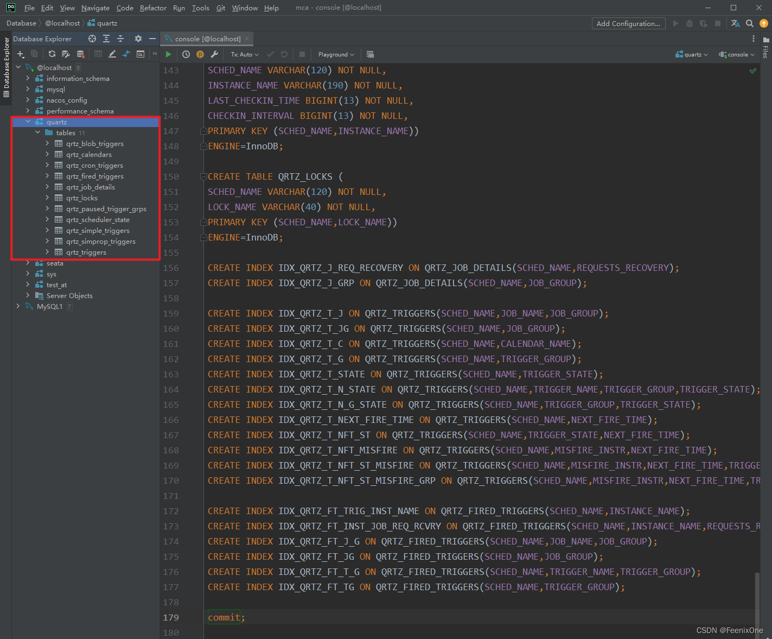Click the In-Editor Results table icon

click(370, 54)
